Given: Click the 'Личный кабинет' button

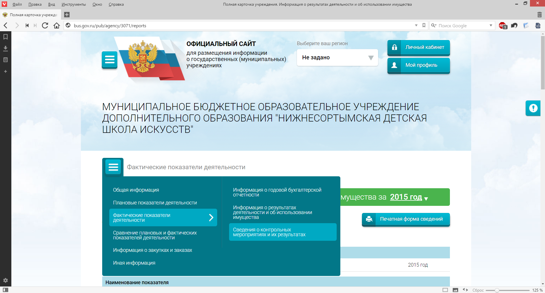Looking at the screenshot, I should pos(419,47).
